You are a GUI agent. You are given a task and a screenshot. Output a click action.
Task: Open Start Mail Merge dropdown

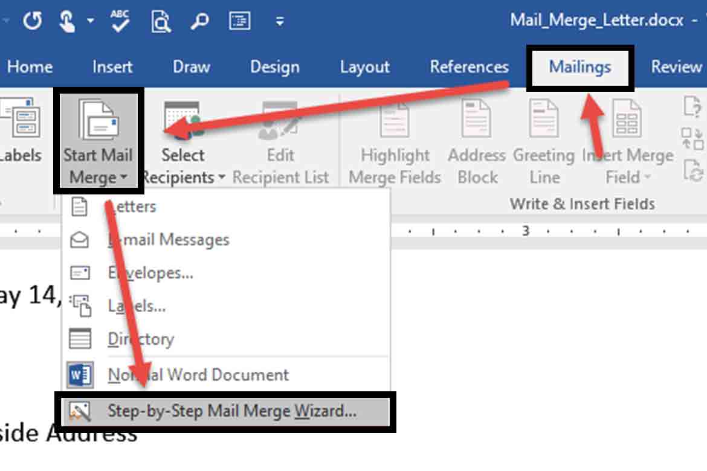98,141
